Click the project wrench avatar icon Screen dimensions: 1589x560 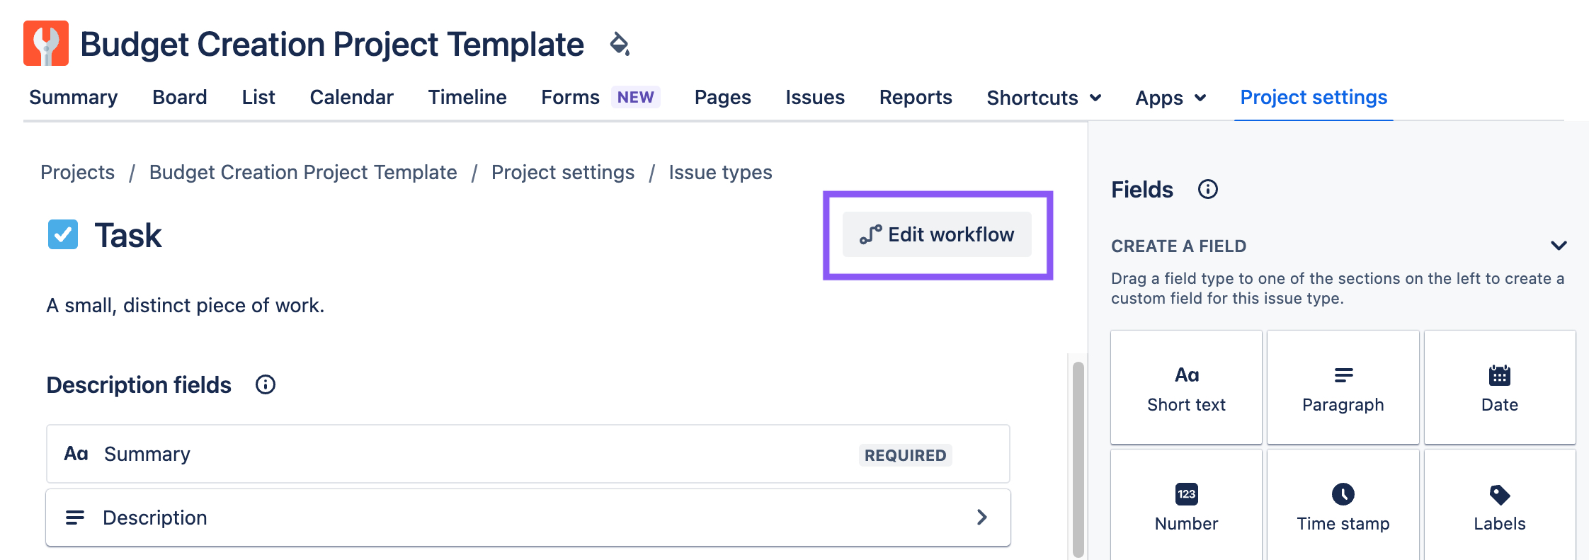pyautogui.click(x=46, y=43)
